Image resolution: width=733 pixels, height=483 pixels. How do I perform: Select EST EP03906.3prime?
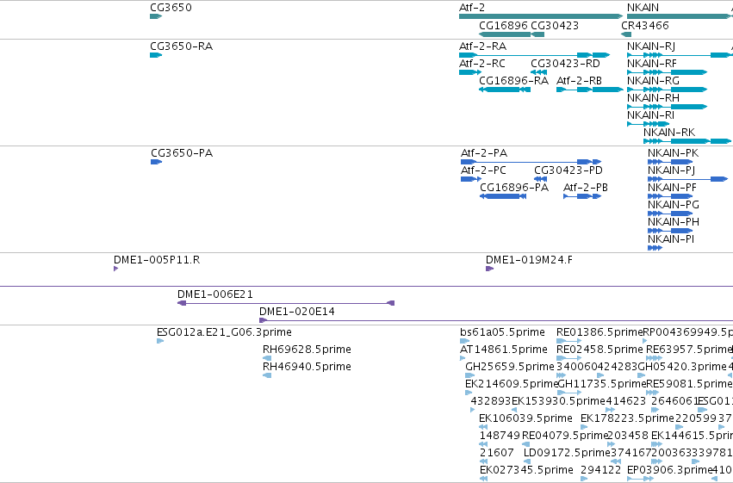point(641,480)
